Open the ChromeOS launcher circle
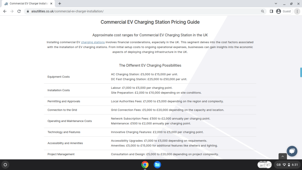 tap(5, 165)
